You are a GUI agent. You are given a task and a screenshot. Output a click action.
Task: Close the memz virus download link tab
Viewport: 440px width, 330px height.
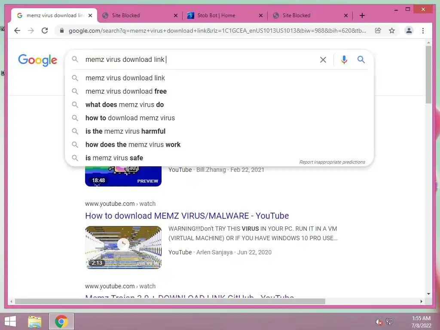90,15
